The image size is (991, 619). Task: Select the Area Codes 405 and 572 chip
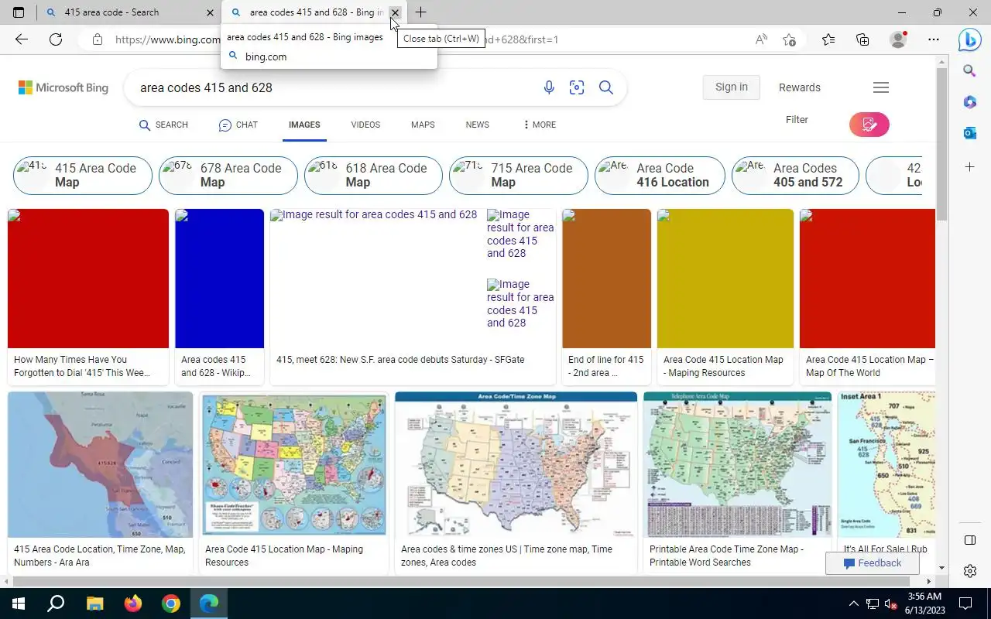(795, 176)
